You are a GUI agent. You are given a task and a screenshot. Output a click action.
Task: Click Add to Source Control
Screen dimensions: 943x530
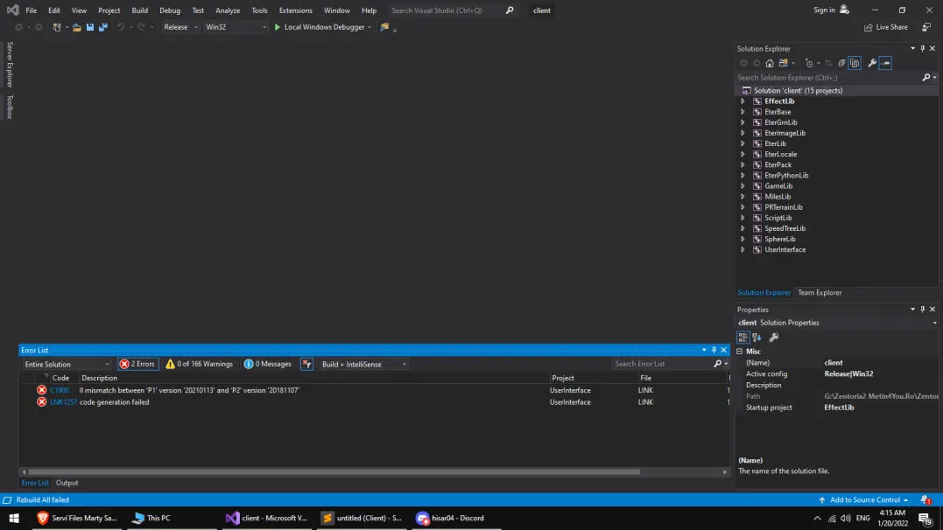point(864,500)
